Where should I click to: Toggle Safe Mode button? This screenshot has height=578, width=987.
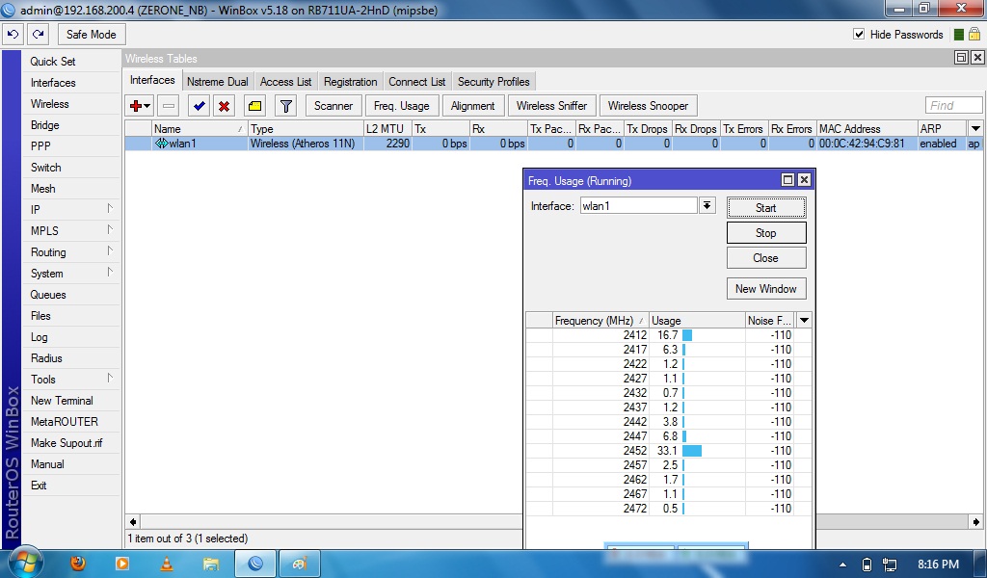click(92, 35)
